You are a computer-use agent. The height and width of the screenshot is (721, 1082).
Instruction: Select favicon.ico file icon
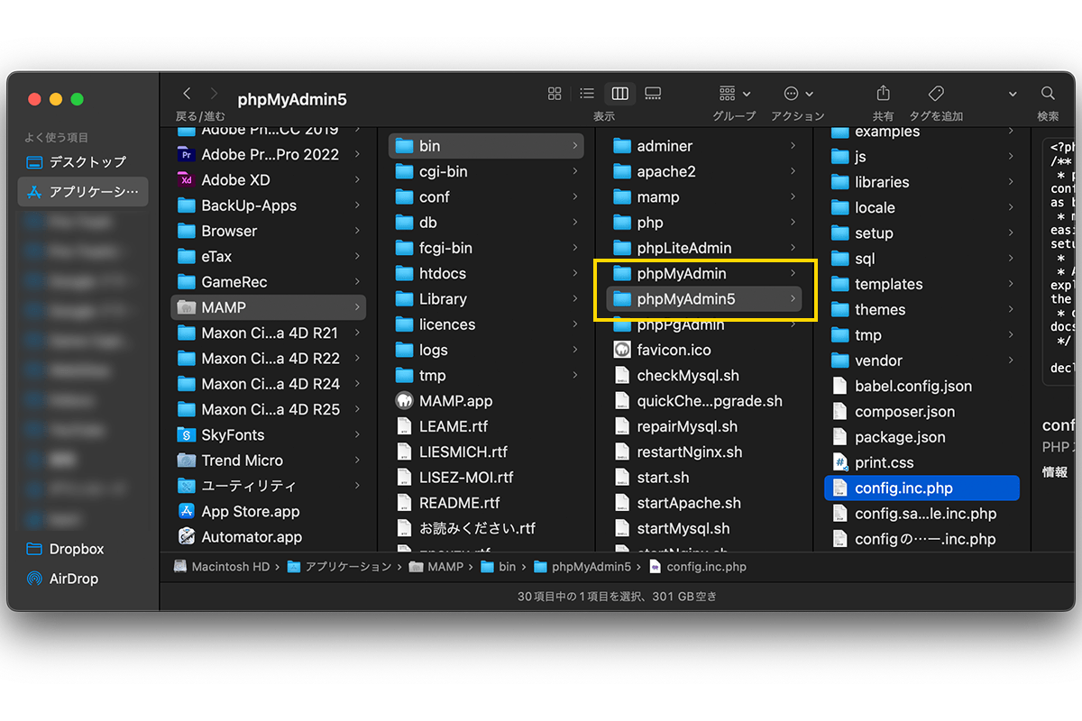tap(622, 350)
